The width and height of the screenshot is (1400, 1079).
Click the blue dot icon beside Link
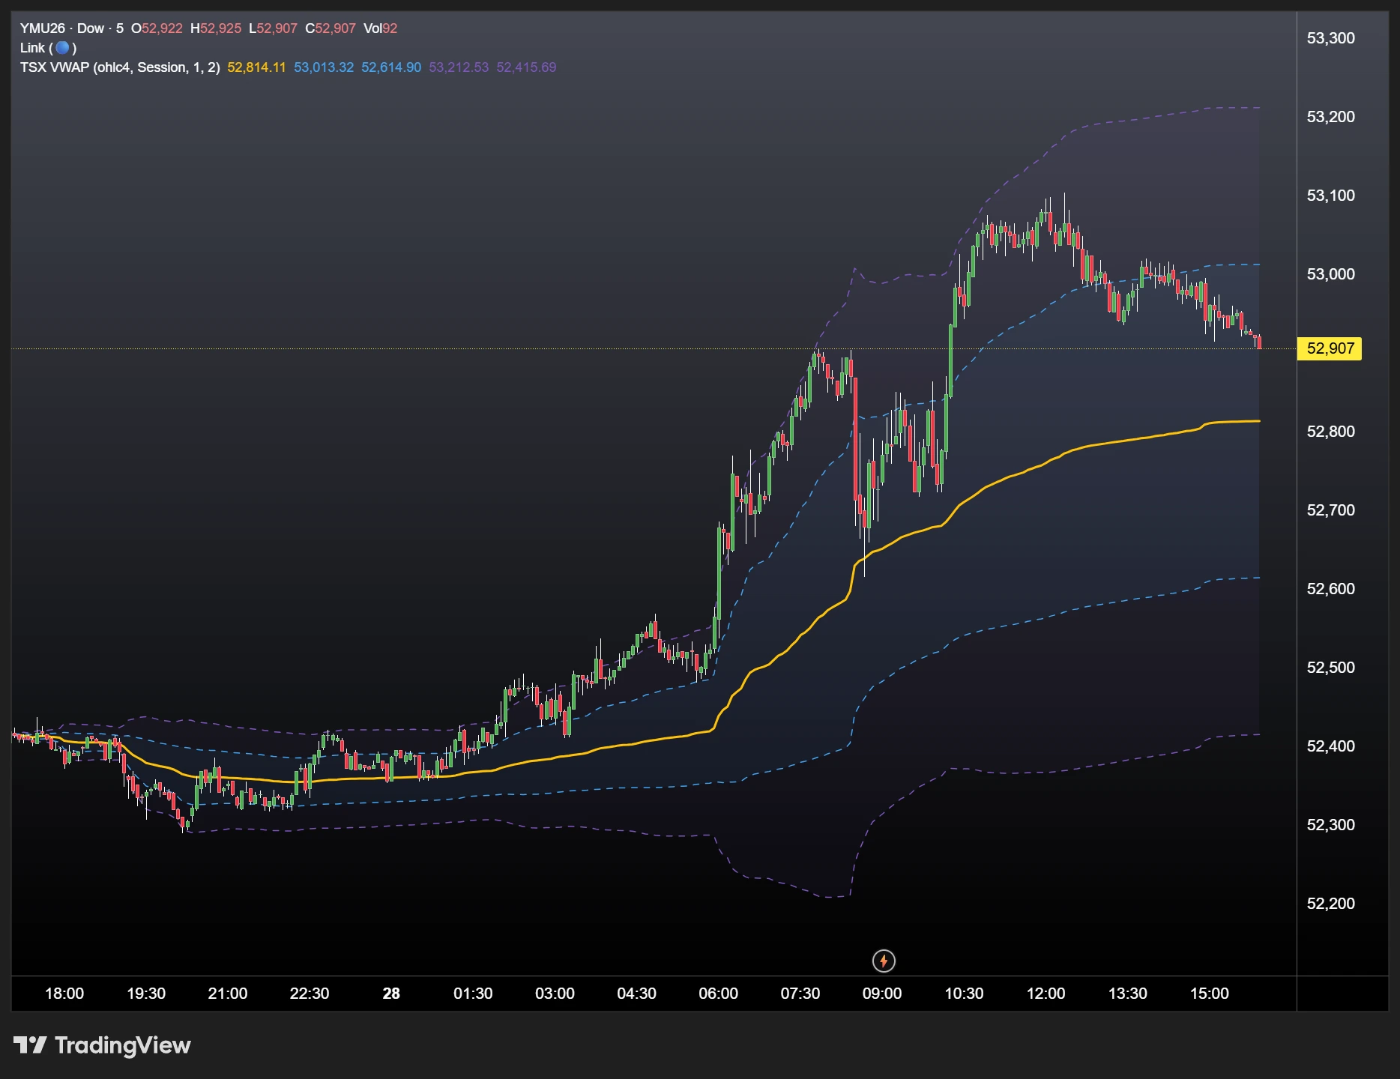[62, 48]
